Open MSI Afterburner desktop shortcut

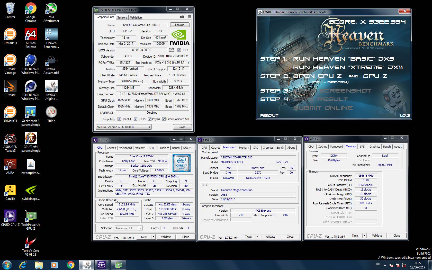[x=51, y=12]
